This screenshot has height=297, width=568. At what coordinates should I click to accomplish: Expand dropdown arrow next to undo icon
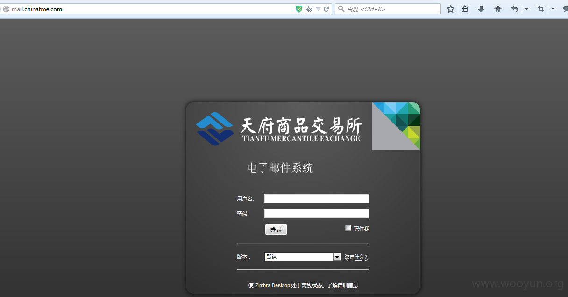pyautogui.click(x=526, y=9)
